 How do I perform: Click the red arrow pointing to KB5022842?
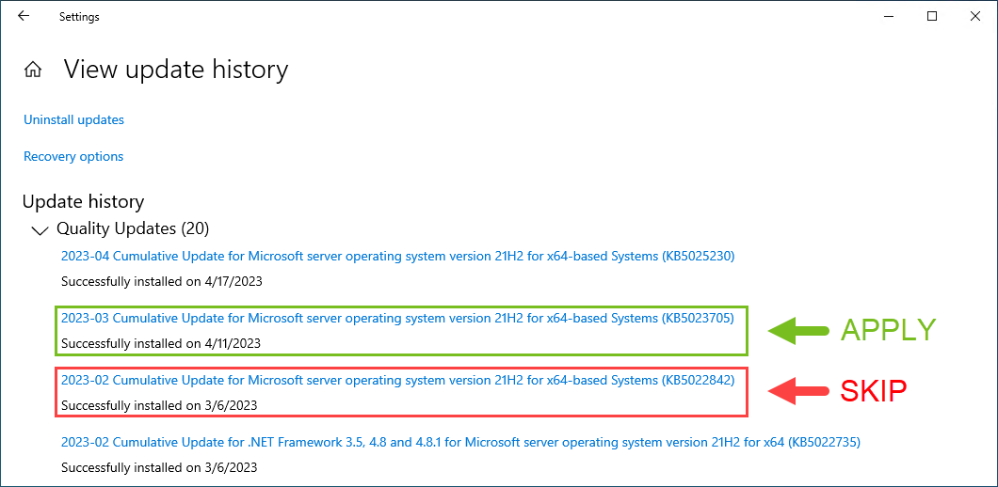click(798, 392)
